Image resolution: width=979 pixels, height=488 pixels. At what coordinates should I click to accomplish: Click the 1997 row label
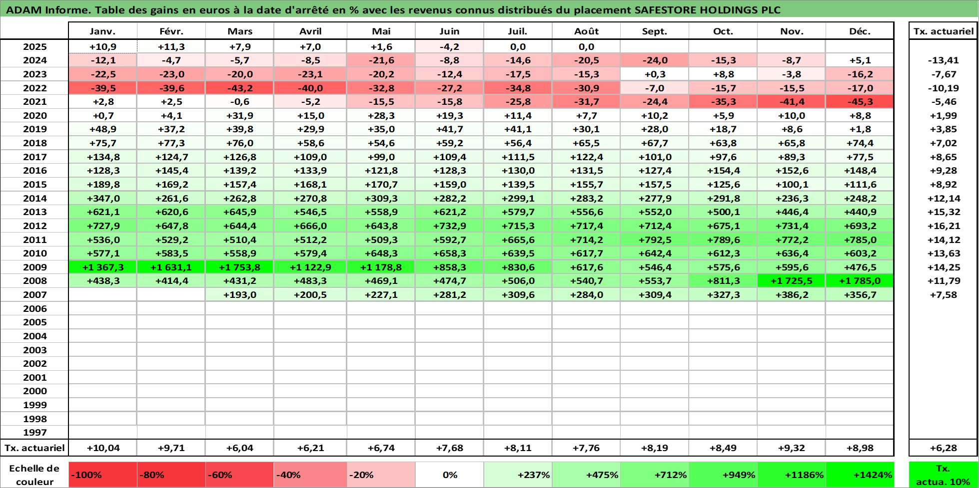[34, 432]
